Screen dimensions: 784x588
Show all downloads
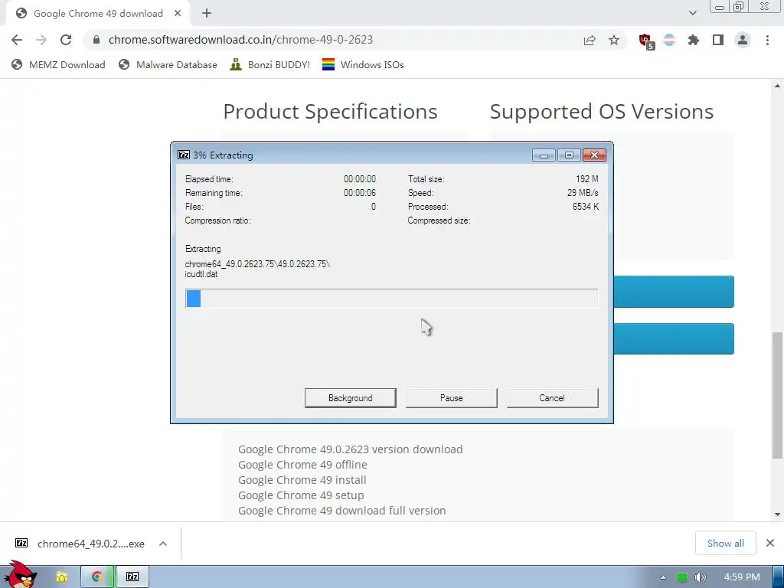[726, 543]
